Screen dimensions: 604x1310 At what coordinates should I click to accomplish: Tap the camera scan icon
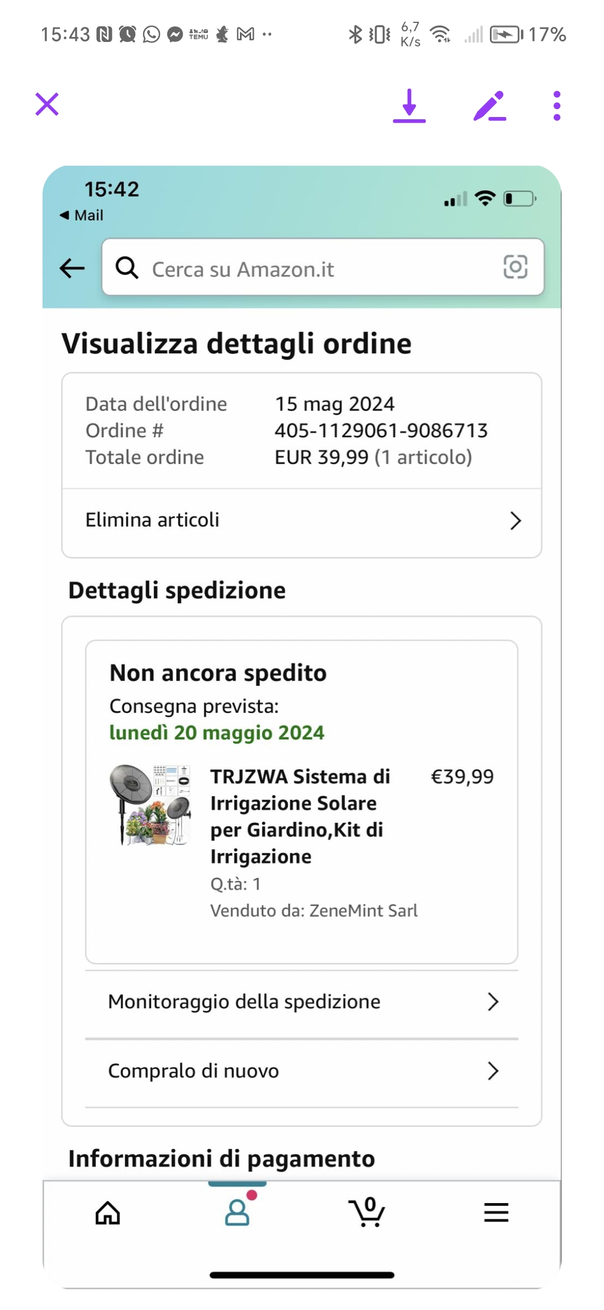(515, 267)
